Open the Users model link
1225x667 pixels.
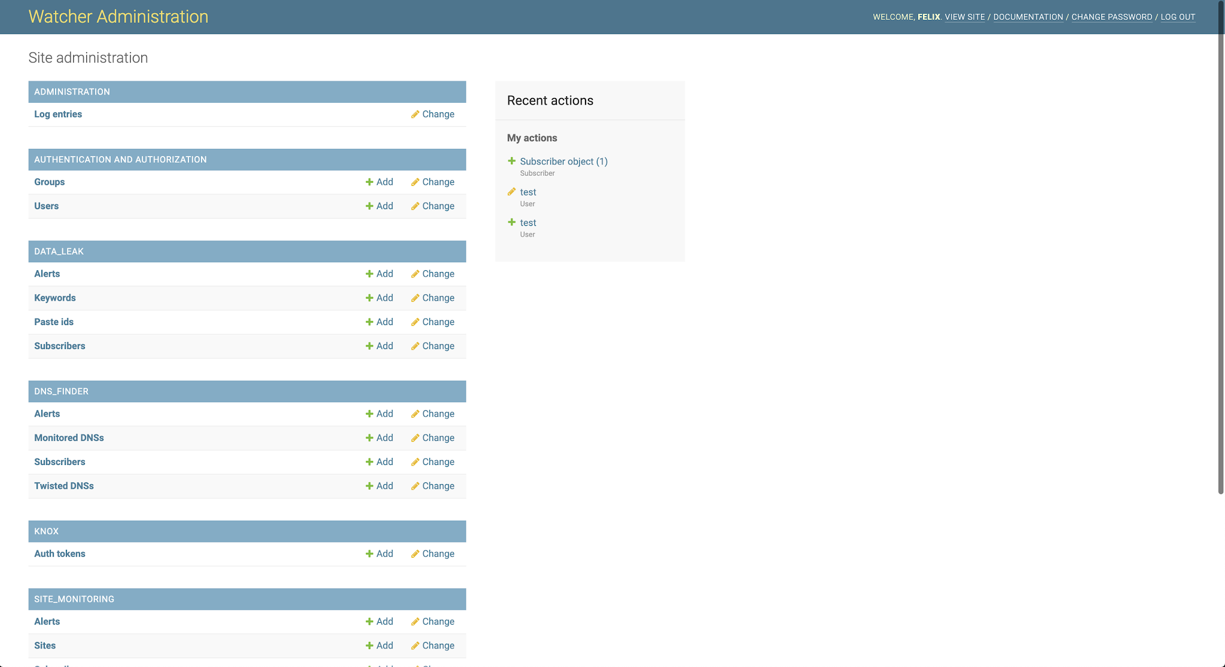(x=46, y=206)
